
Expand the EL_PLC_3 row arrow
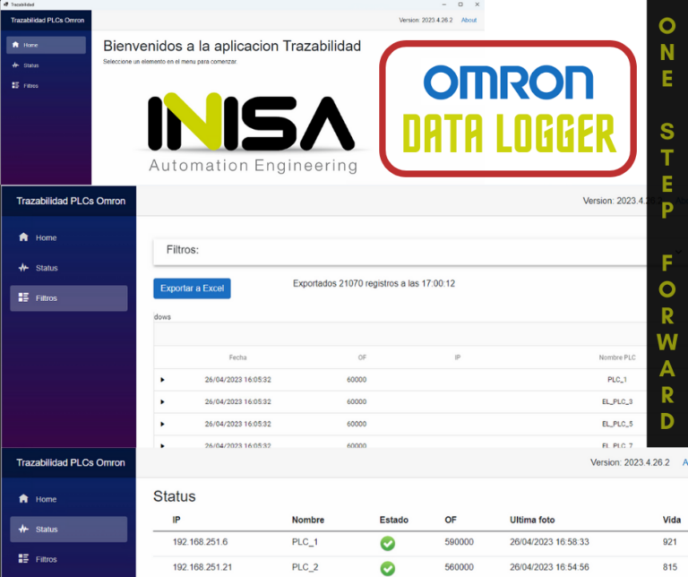pos(162,402)
